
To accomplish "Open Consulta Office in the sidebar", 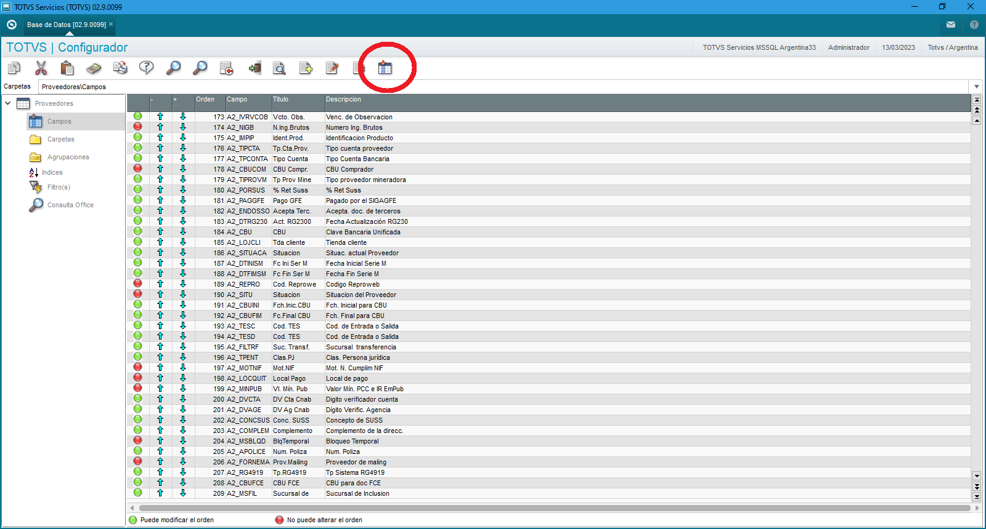I will (70, 205).
